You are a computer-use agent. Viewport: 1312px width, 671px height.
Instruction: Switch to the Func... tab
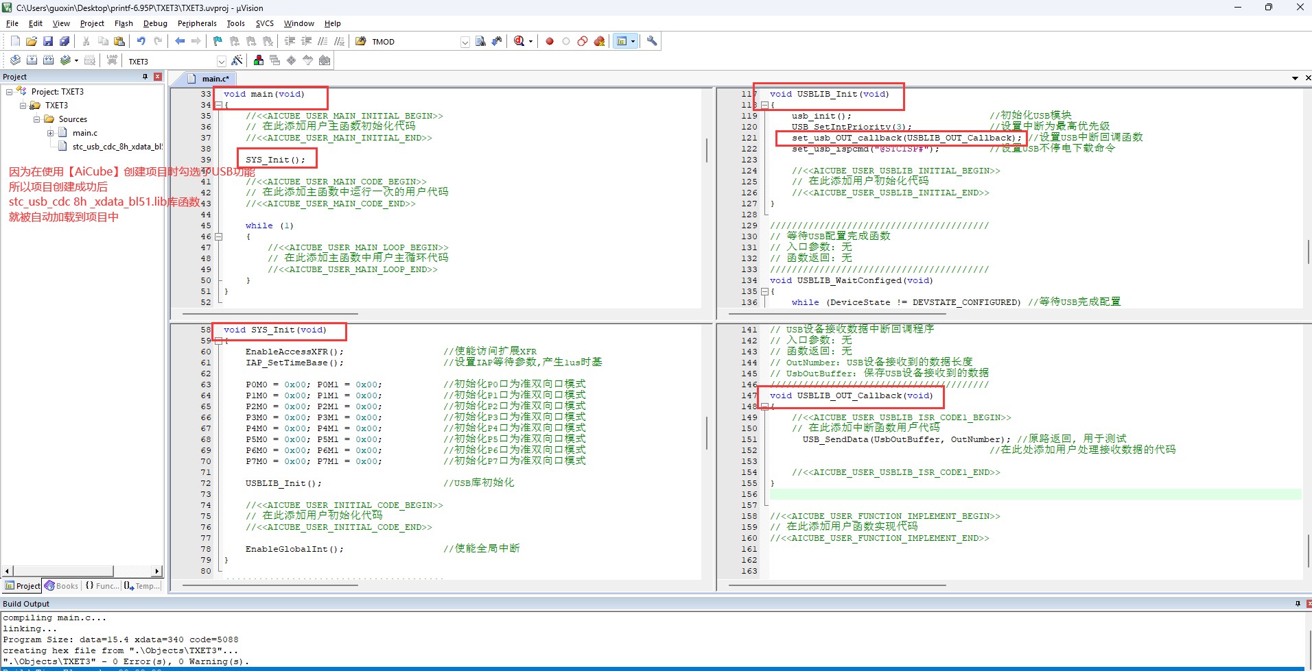coord(102,586)
